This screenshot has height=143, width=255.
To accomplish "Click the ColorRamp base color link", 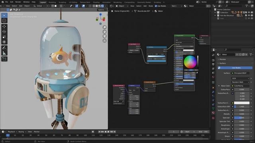I will point(240,86).
